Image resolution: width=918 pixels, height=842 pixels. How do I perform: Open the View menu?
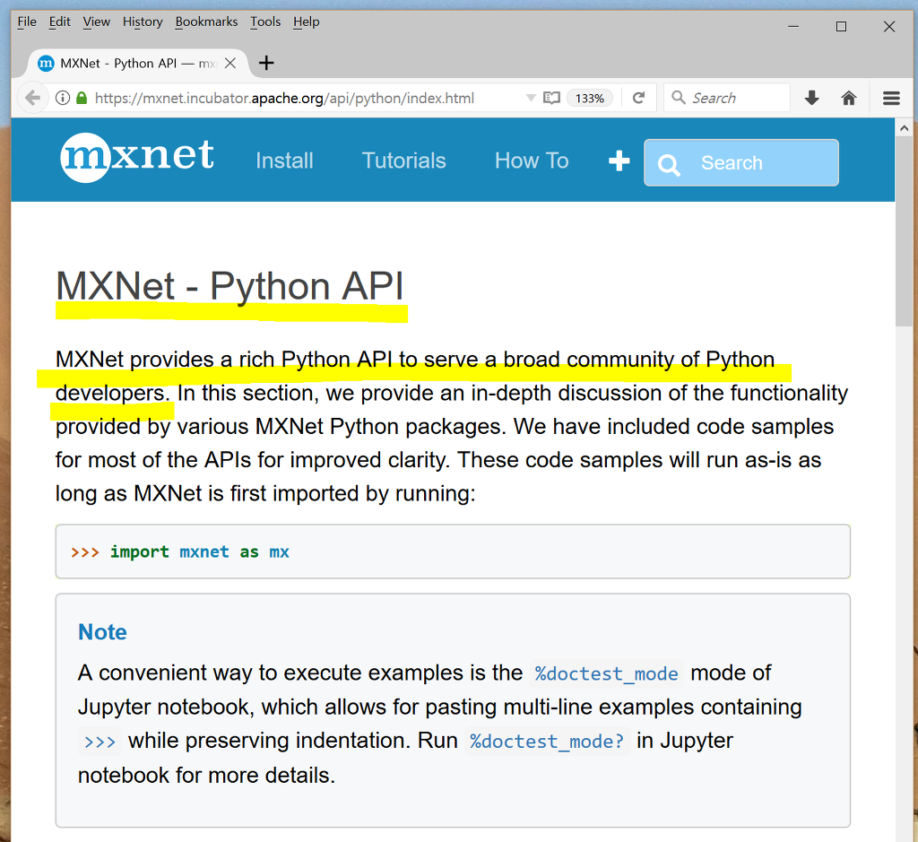pyautogui.click(x=97, y=22)
